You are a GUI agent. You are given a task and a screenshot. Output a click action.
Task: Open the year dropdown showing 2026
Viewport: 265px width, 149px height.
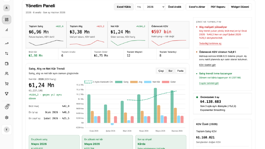(x=154, y=7)
